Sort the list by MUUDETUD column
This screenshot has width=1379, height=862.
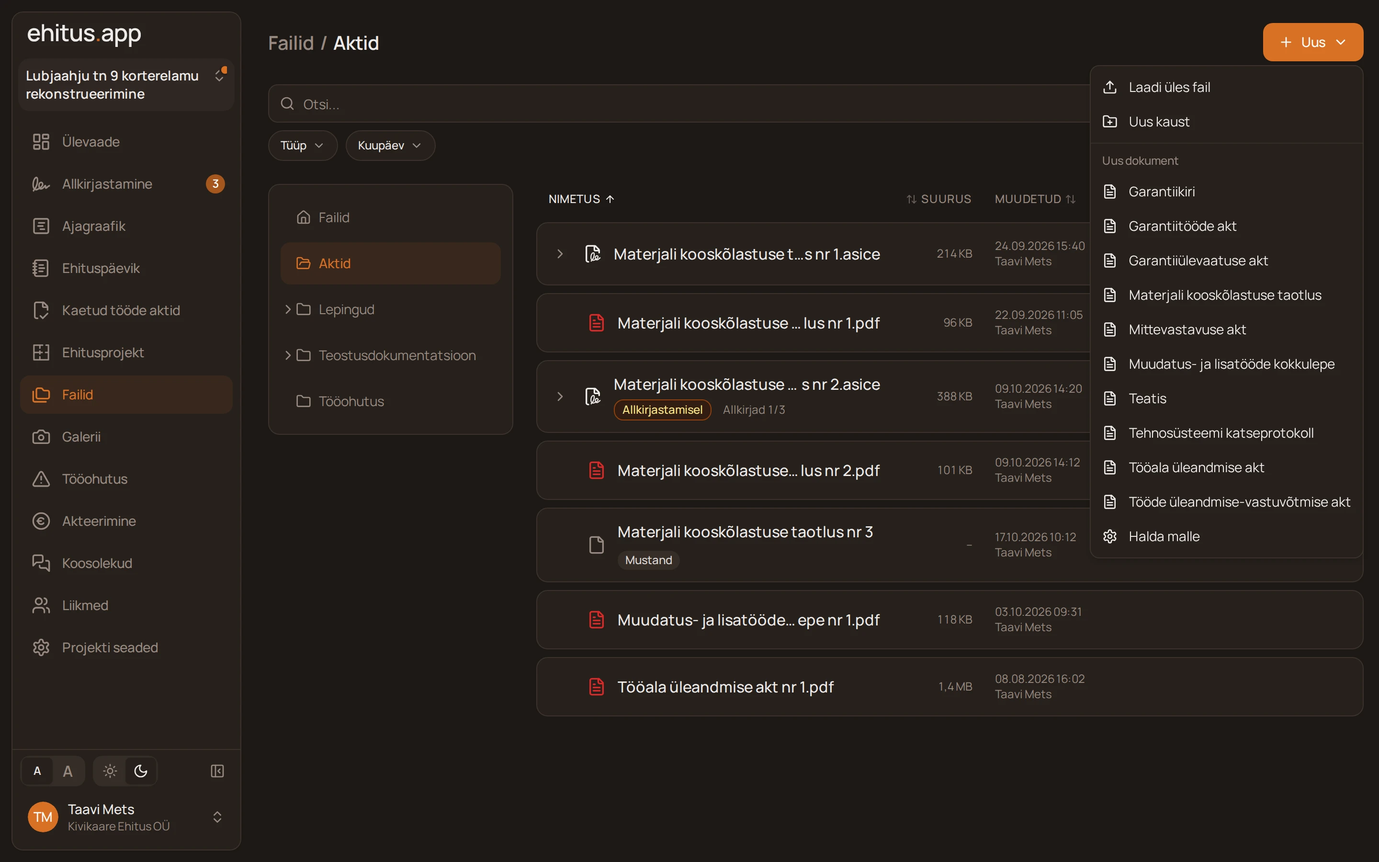(1035, 199)
